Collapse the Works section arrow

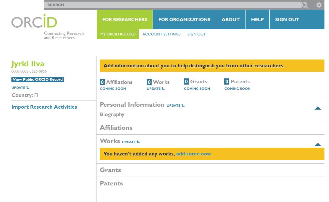point(318,144)
